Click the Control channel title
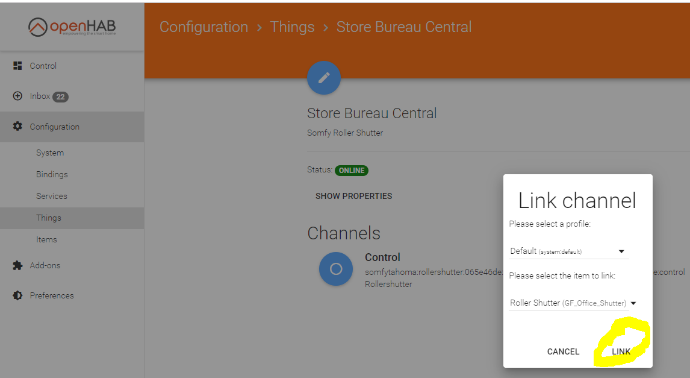 click(382, 257)
